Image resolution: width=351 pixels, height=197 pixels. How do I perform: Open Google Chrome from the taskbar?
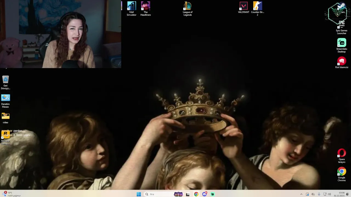click(196, 194)
